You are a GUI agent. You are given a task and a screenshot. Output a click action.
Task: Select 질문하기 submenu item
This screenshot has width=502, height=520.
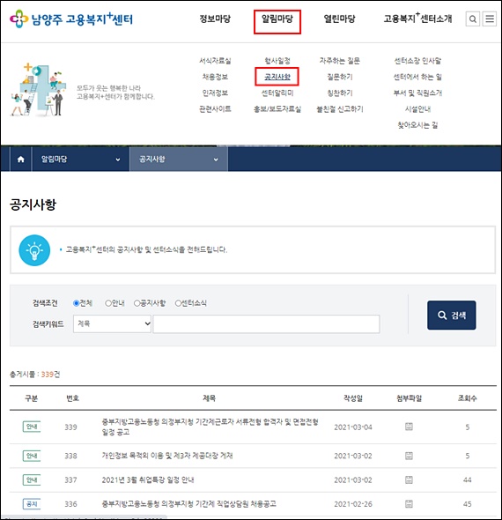tap(339, 77)
